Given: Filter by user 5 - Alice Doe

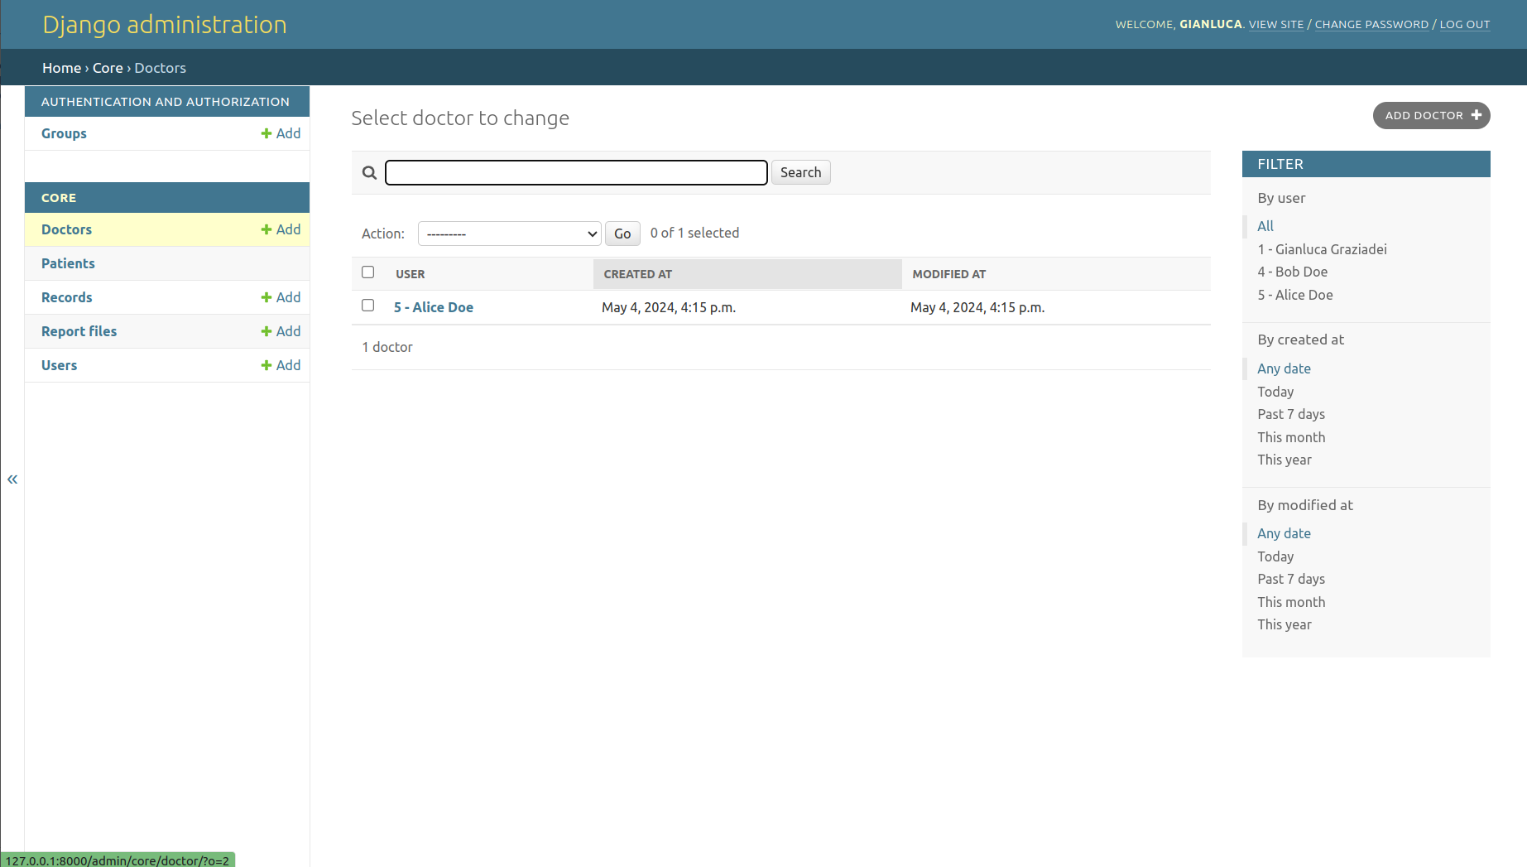Looking at the screenshot, I should [1295, 295].
